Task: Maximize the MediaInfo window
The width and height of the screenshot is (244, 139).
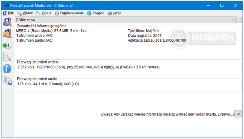Action: tap(222, 6)
